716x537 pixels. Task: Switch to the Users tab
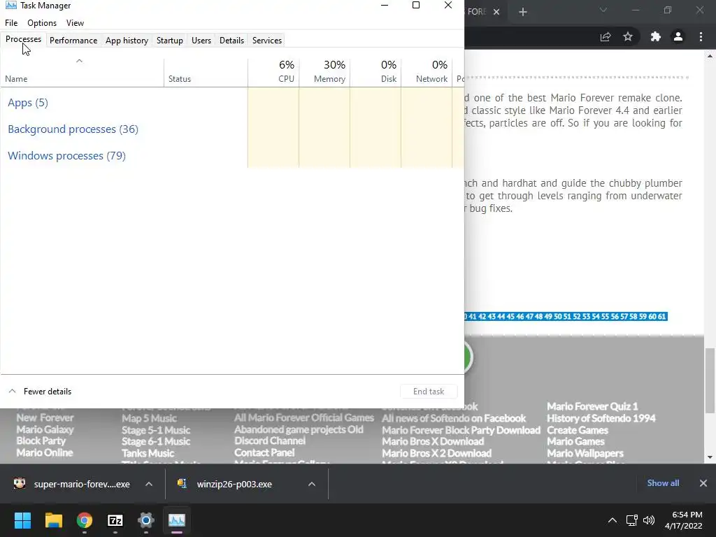click(x=201, y=40)
